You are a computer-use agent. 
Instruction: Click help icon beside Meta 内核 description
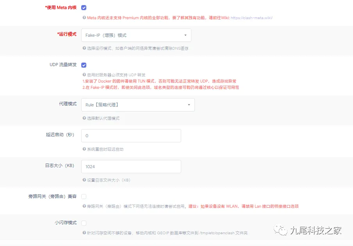[x=84, y=18]
